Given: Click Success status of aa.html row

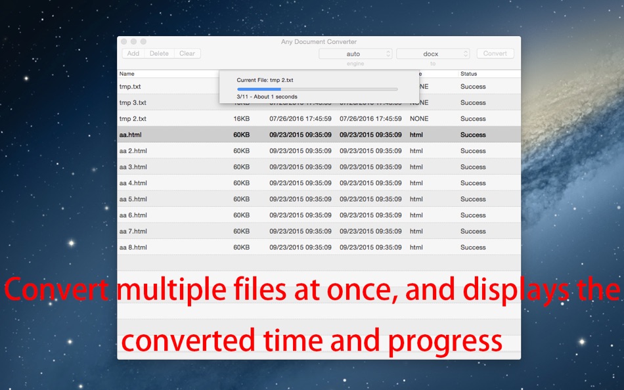Looking at the screenshot, I should (x=473, y=135).
